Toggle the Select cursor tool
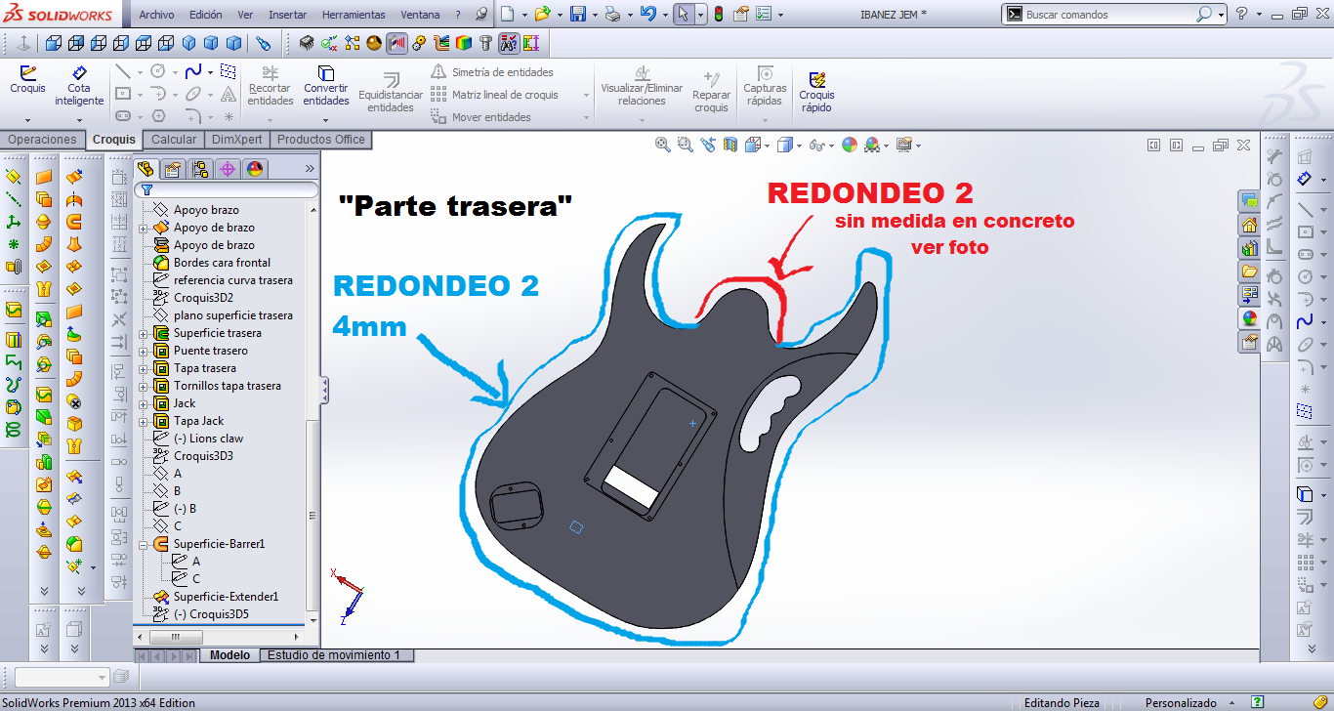The image size is (1334, 711). pos(683,14)
